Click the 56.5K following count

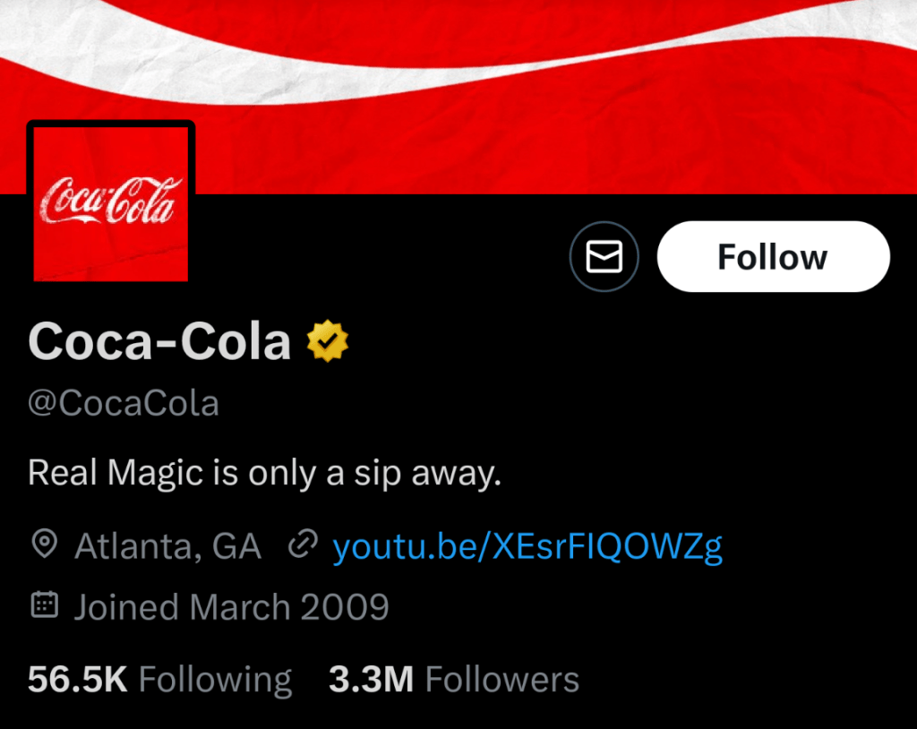point(78,680)
